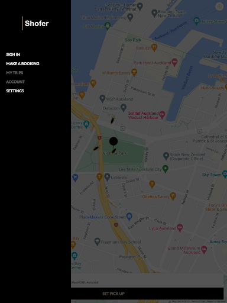Select Make a Booking in the menu

point(22,64)
